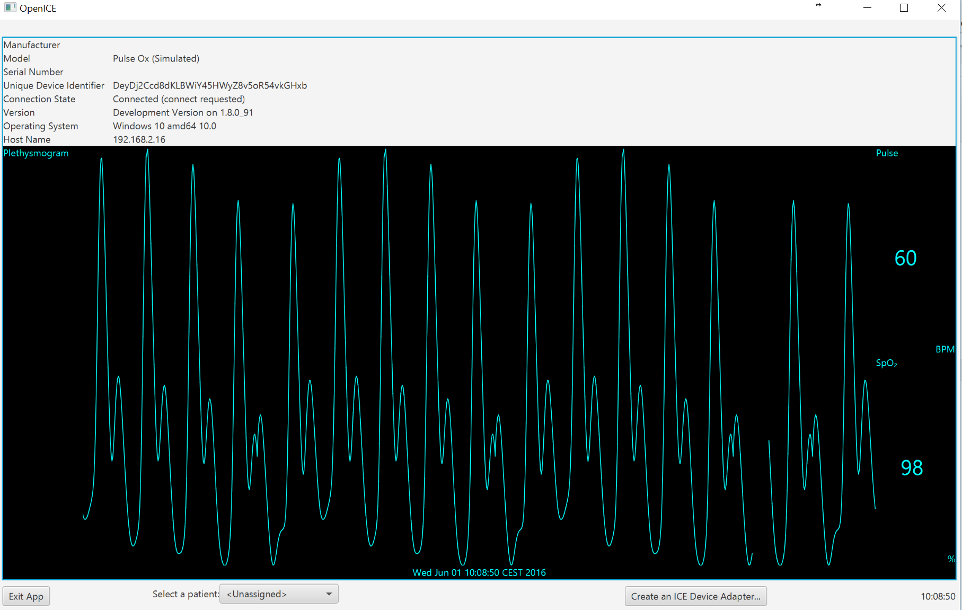Select the Pulse Ox (Simulated) model text
Viewport: 962px width, 610px height.
click(156, 58)
